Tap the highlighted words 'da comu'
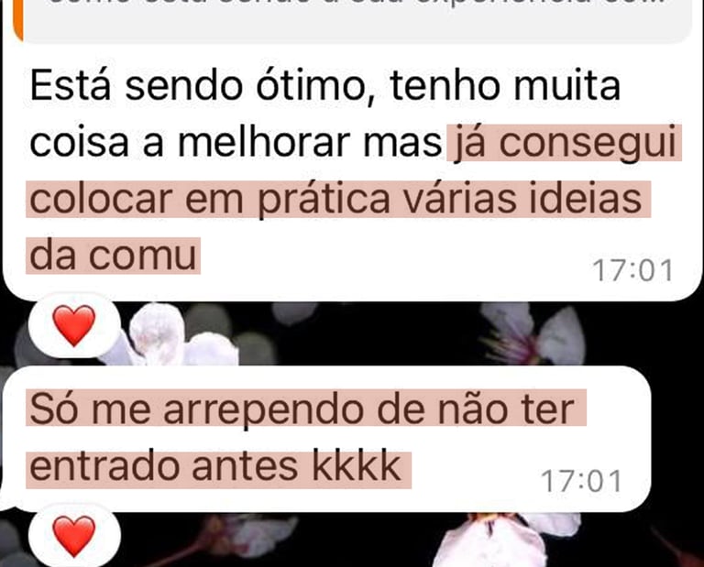704x567 pixels. coord(113,256)
